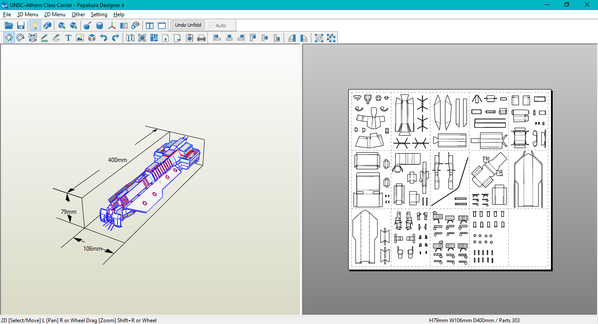This screenshot has width=598, height=324.
Task: Toggle the Auto checkbox
Action: click(x=212, y=25)
